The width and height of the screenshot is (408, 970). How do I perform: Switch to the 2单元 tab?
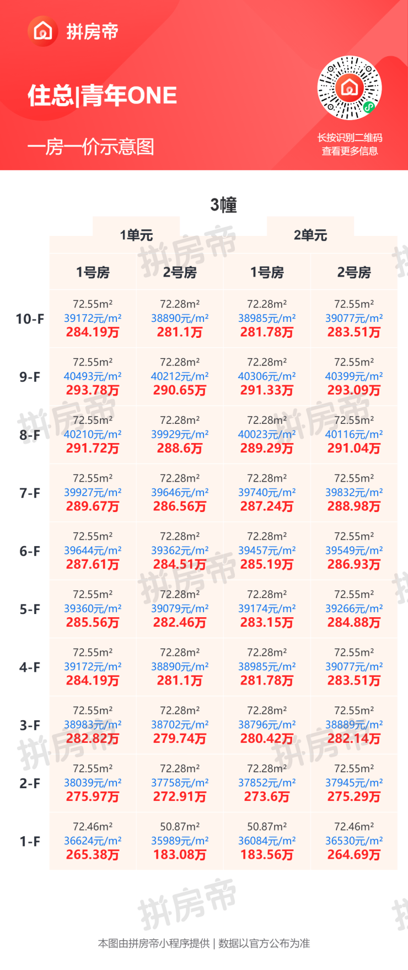310,235
